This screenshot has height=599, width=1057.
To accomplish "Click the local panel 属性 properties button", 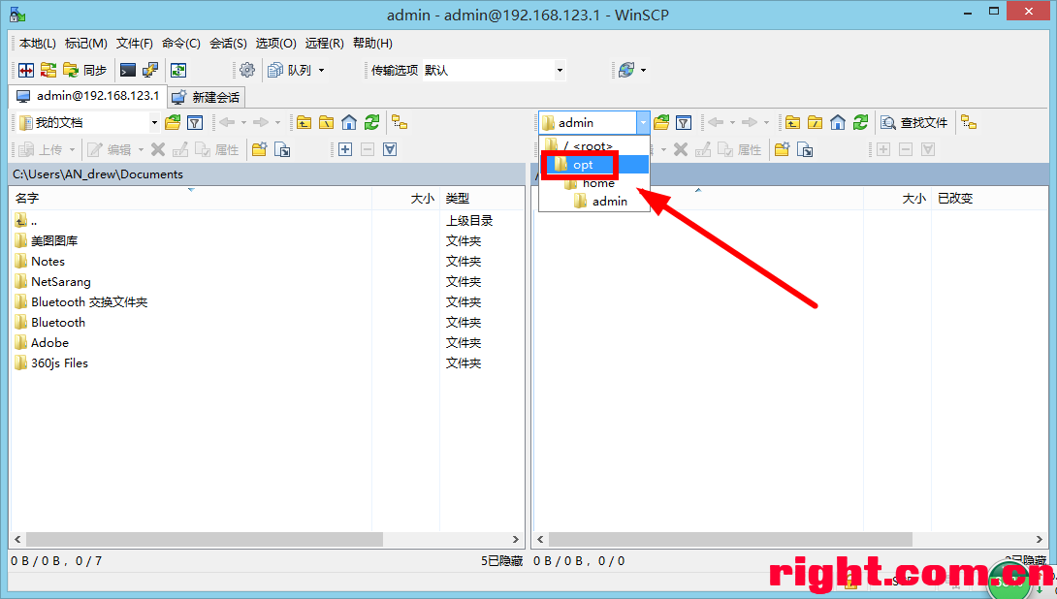I will coord(217,149).
